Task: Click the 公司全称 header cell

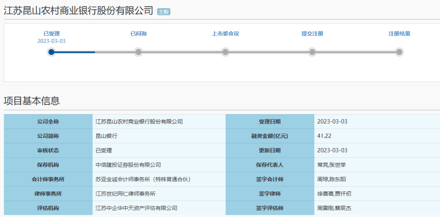Action: 48,122
